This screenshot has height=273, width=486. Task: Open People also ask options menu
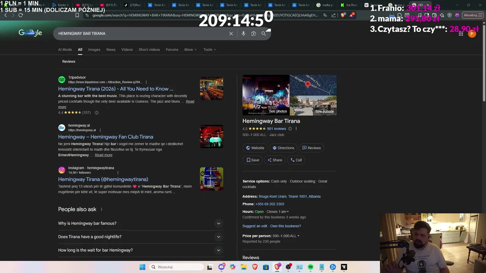101,209
